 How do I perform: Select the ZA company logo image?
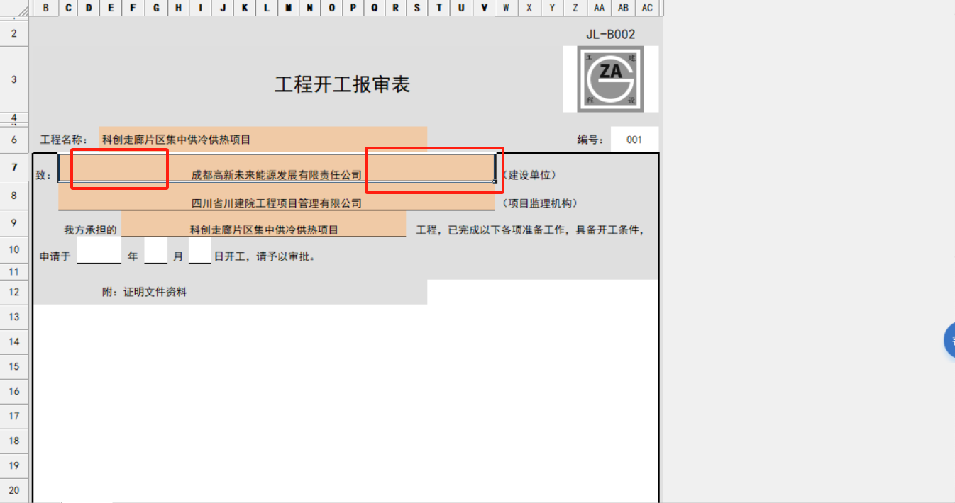click(611, 79)
